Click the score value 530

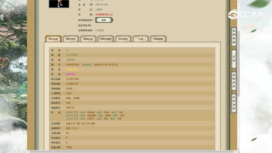[x=68, y=103]
